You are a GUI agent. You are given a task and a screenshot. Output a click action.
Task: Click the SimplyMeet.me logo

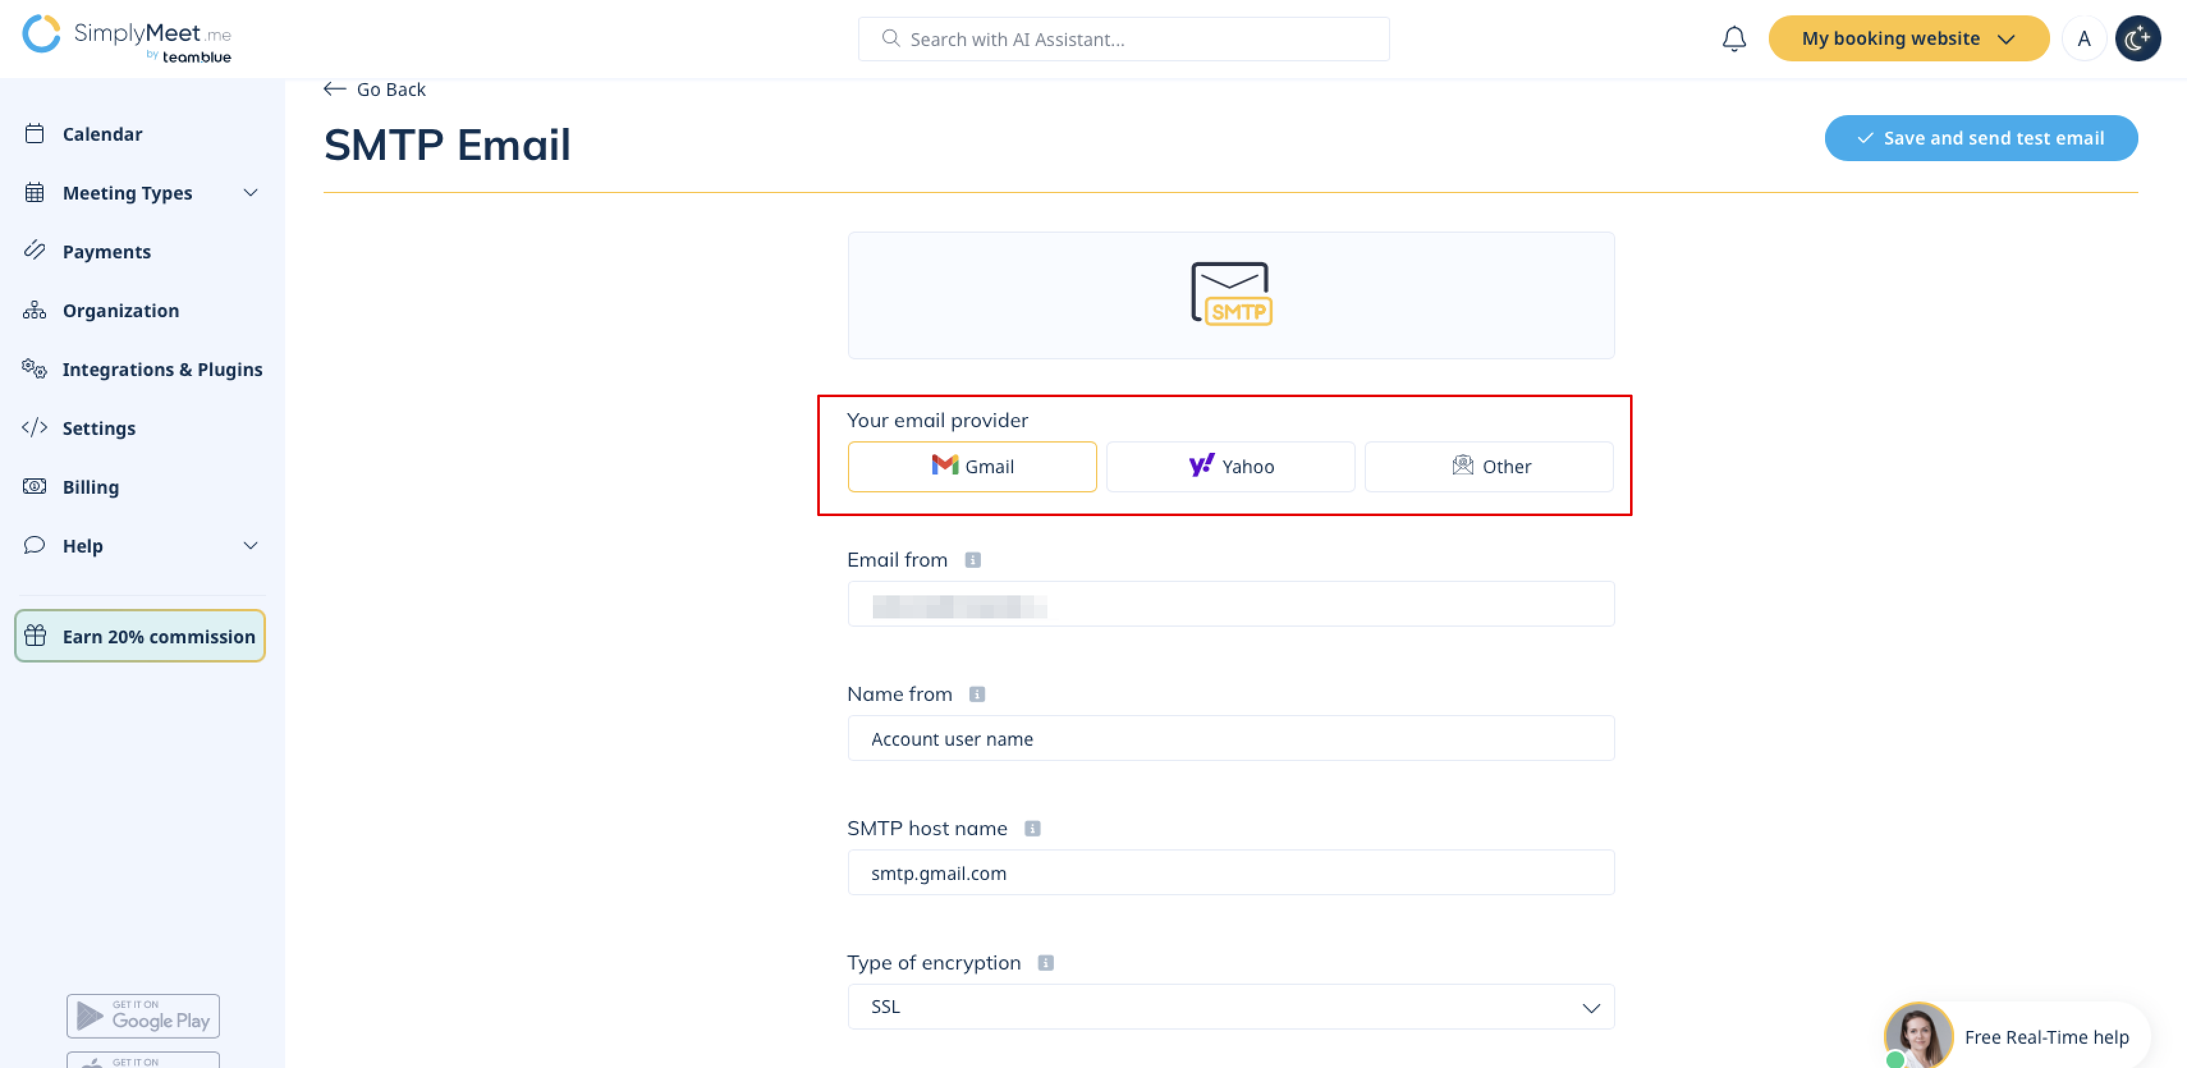pyautogui.click(x=127, y=39)
